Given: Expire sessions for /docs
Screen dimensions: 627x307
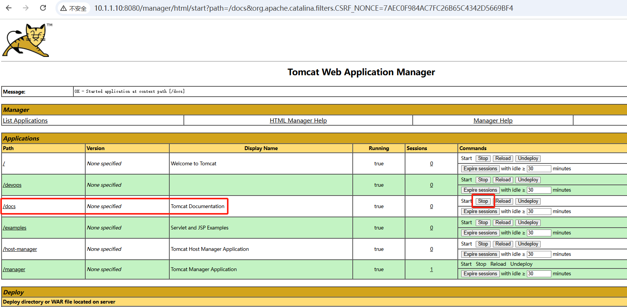Looking at the screenshot, I should pyautogui.click(x=480, y=212).
